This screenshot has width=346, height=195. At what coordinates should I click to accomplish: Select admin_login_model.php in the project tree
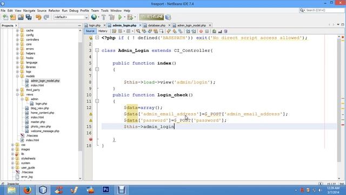[45, 81]
